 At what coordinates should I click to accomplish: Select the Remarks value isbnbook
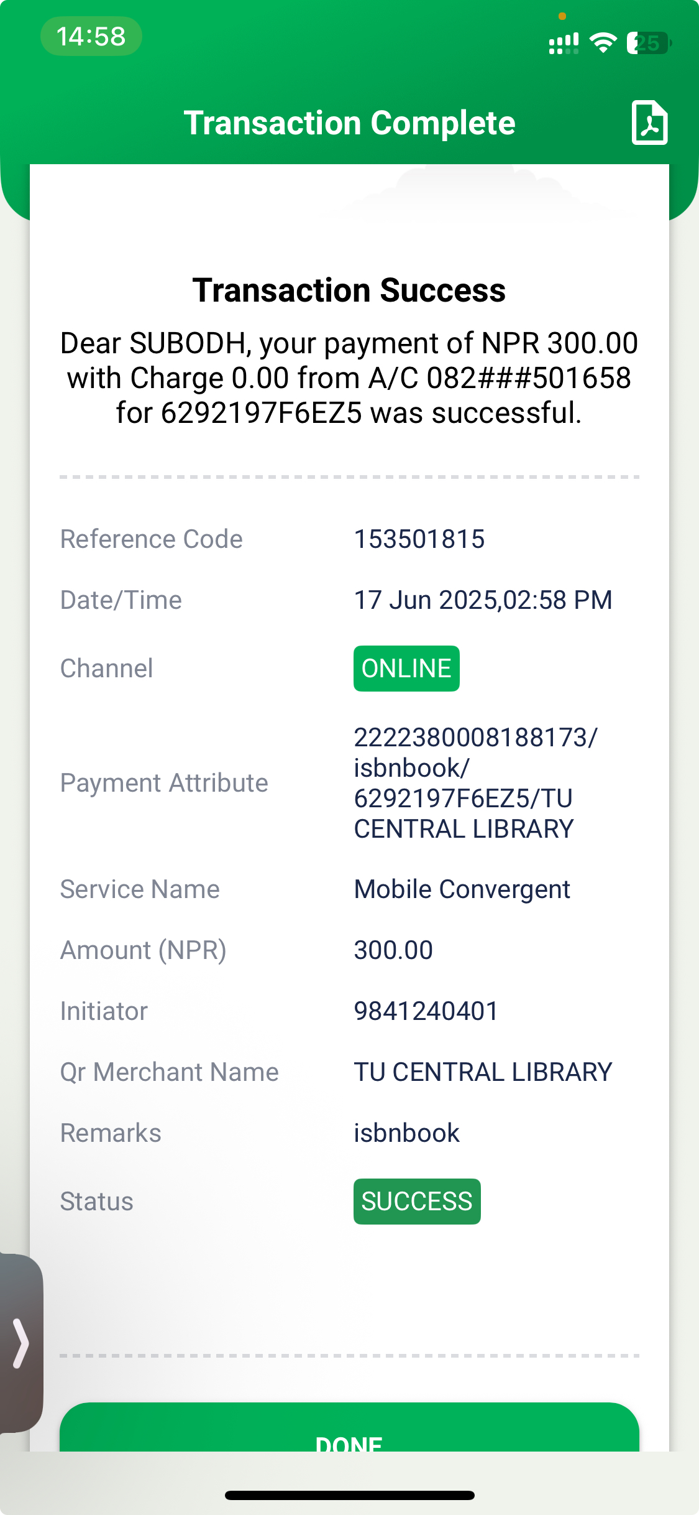pyautogui.click(x=406, y=1133)
